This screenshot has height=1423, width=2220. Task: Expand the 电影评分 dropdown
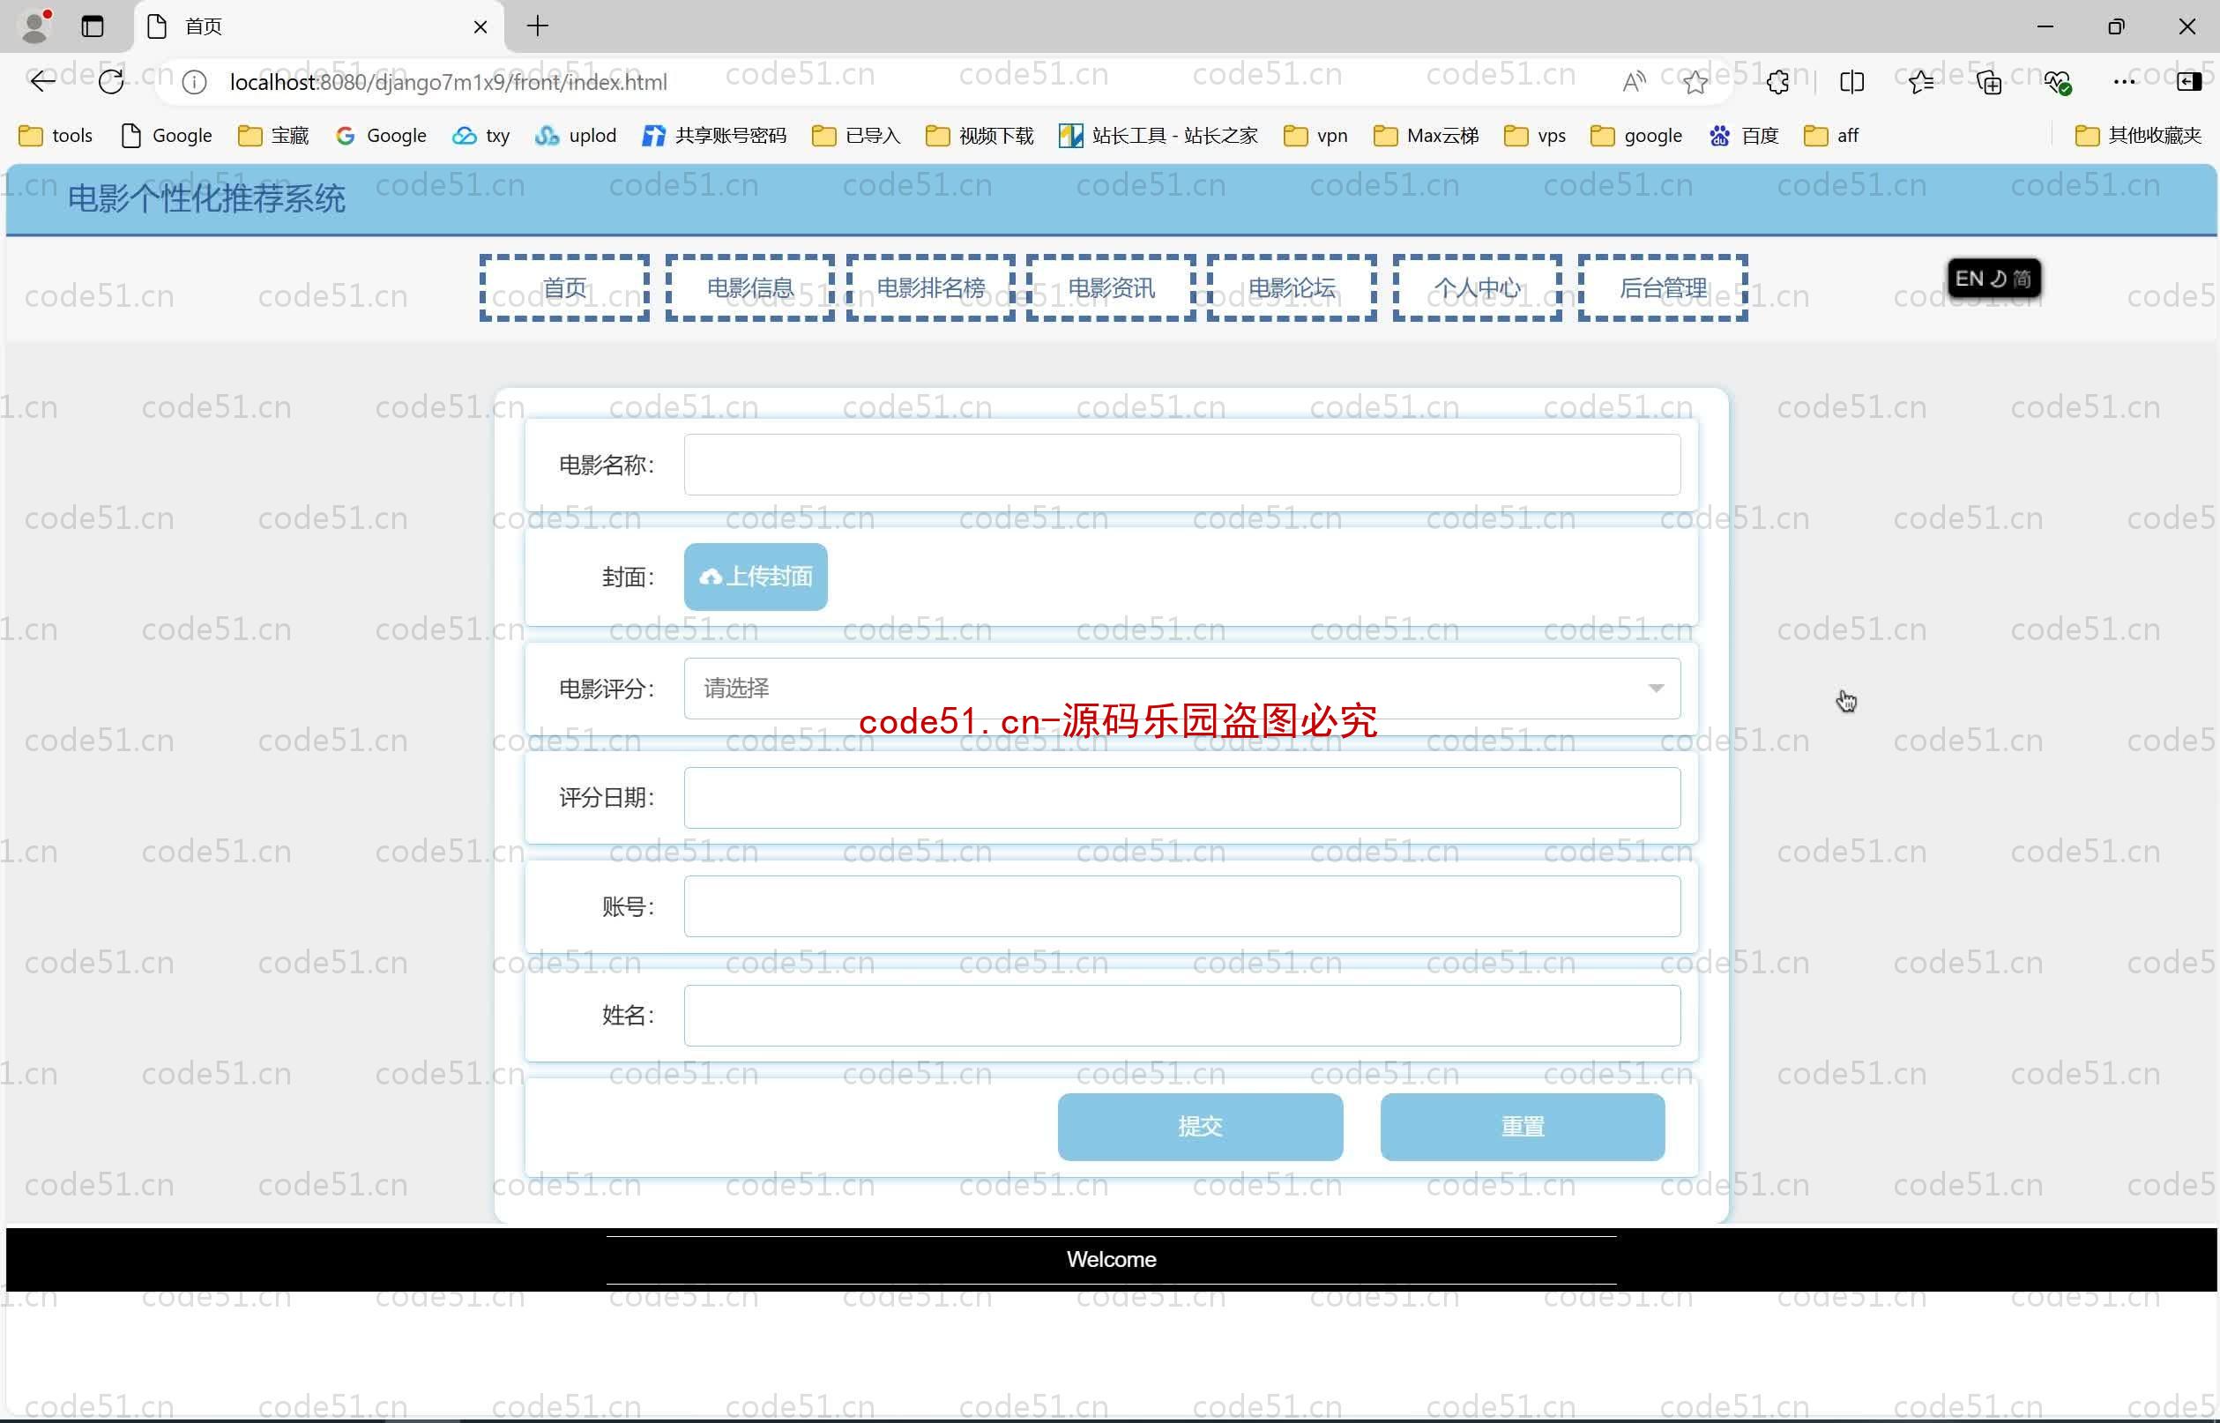point(1181,689)
